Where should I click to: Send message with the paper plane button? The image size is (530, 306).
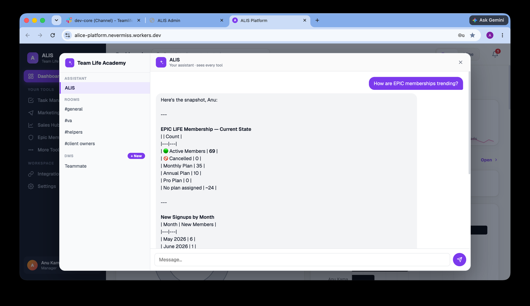coord(459,260)
